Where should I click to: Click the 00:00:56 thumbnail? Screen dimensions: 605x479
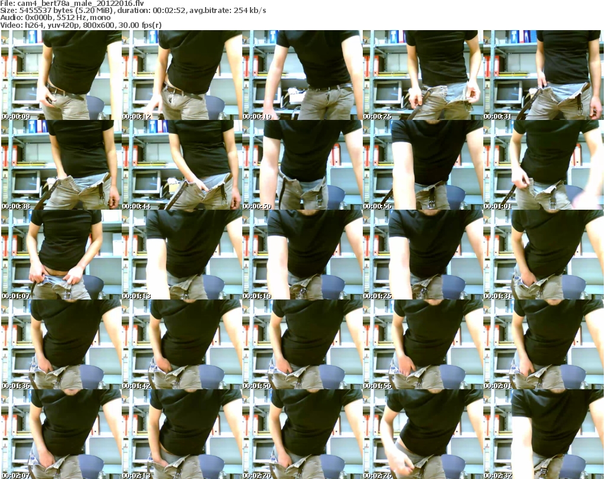(x=423, y=165)
